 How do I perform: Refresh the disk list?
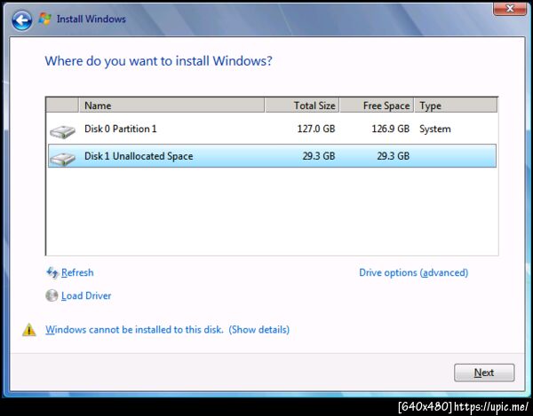[x=77, y=272]
